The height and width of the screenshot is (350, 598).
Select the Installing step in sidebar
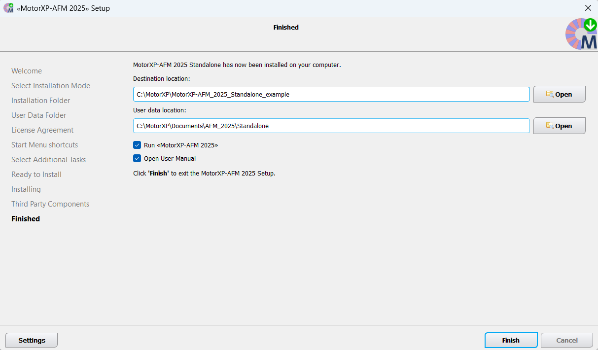click(x=26, y=189)
